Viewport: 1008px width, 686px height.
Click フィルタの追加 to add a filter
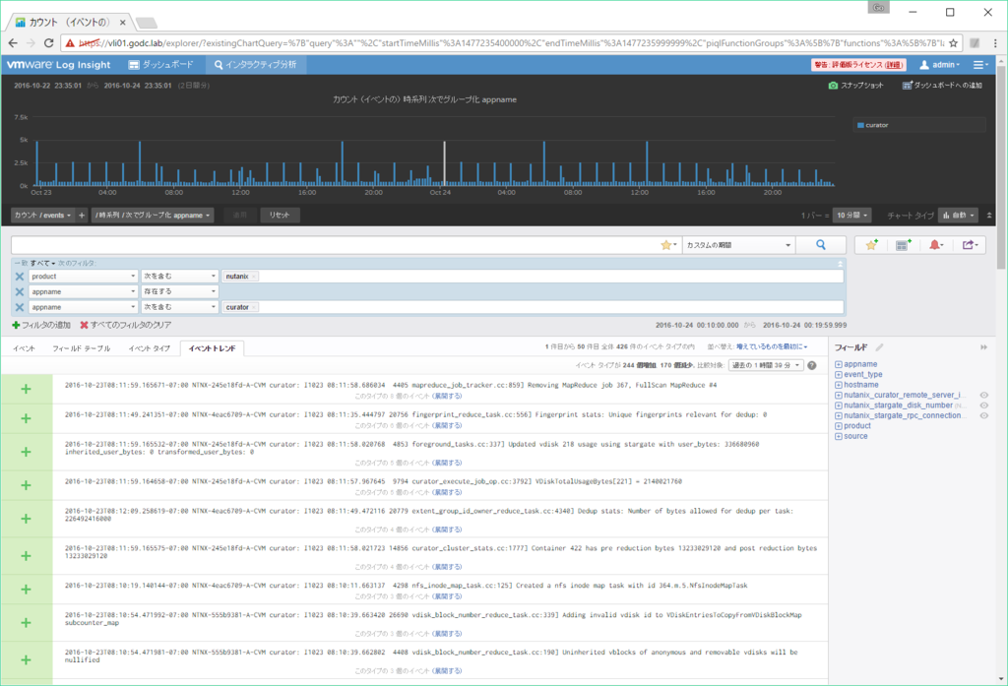[41, 326]
